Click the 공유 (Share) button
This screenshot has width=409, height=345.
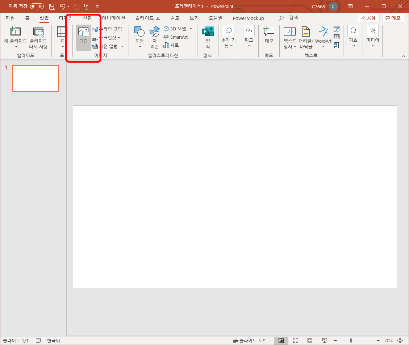pyautogui.click(x=368, y=18)
